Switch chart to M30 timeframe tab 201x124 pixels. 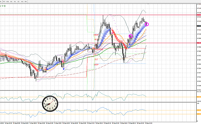8,2
